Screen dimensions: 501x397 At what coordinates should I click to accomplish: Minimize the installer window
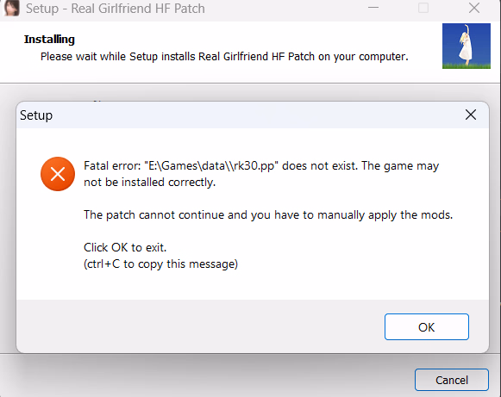click(x=373, y=8)
